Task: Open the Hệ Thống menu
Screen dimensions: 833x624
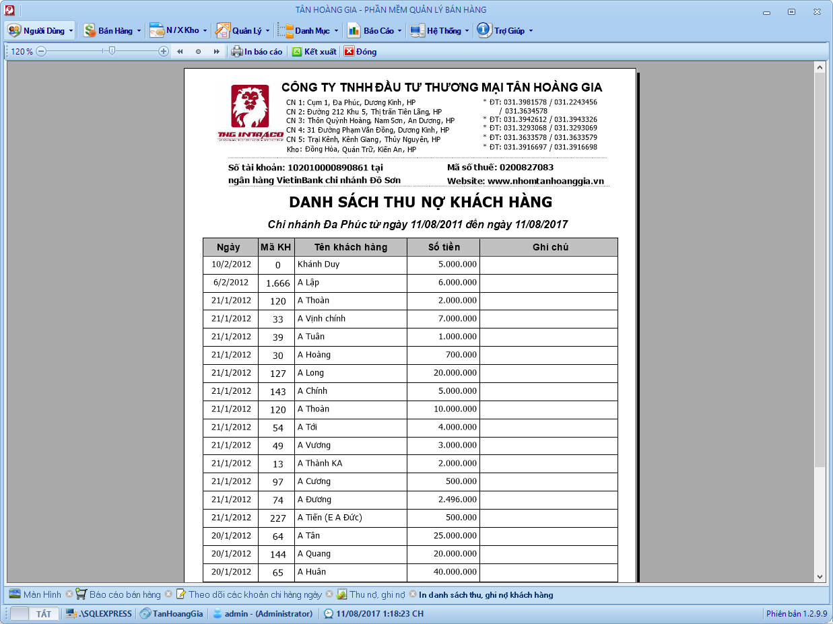Action: coord(440,30)
